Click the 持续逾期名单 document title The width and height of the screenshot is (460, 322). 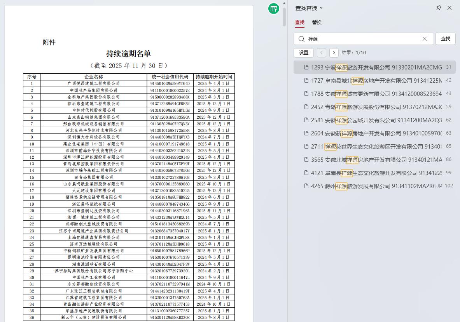pyautogui.click(x=128, y=54)
